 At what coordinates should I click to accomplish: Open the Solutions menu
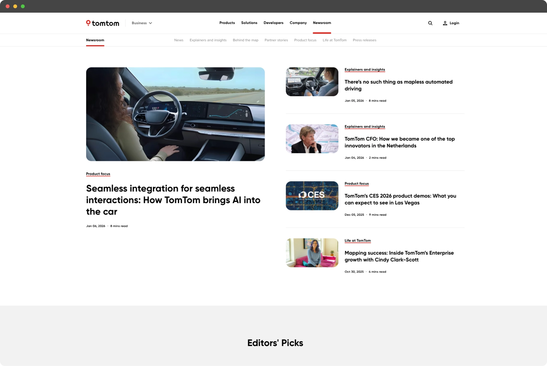pos(249,23)
